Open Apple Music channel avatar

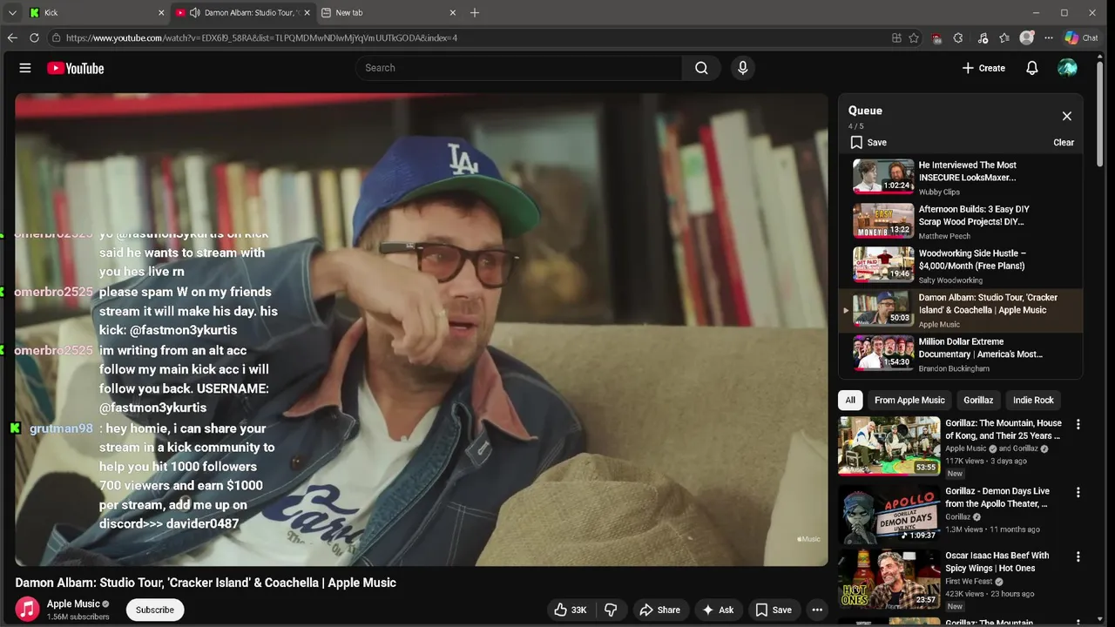tap(28, 610)
